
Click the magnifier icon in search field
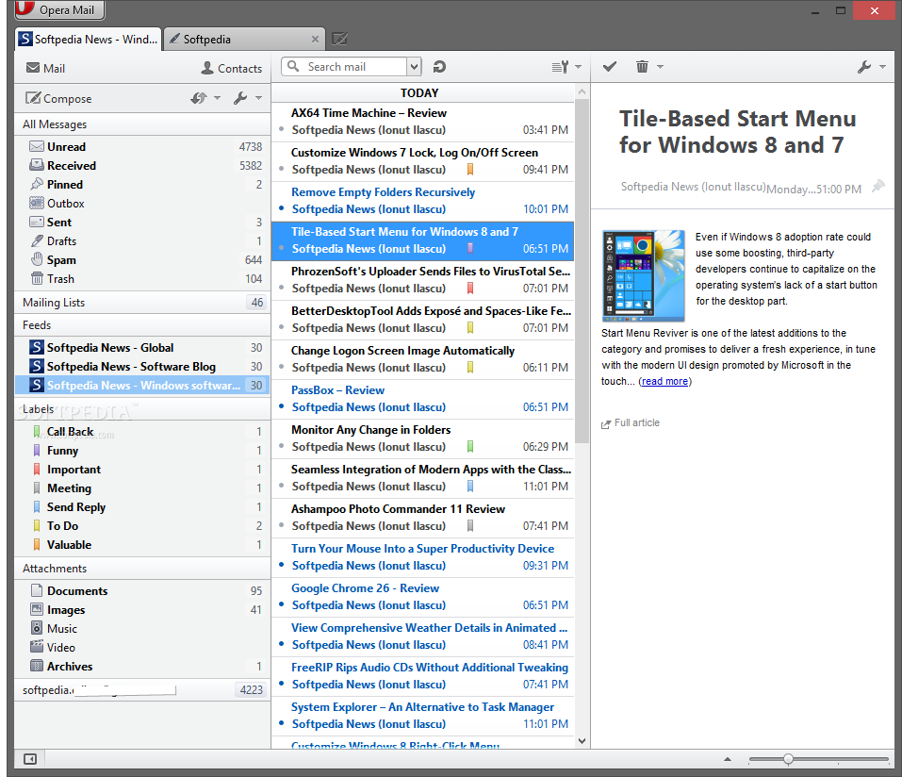click(293, 66)
